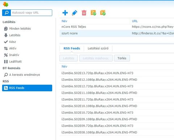Select iZombie.S02E11.720p H73 item
This screenshot has width=174, height=140.
[x=117, y=99]
